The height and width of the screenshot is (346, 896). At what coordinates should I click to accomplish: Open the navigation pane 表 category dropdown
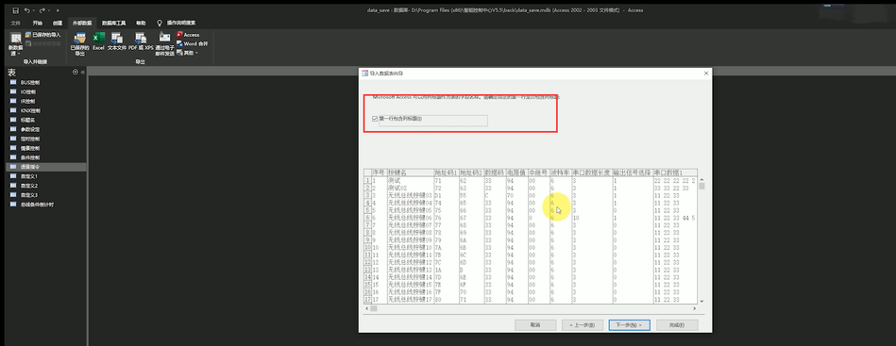tap(76, 73)
